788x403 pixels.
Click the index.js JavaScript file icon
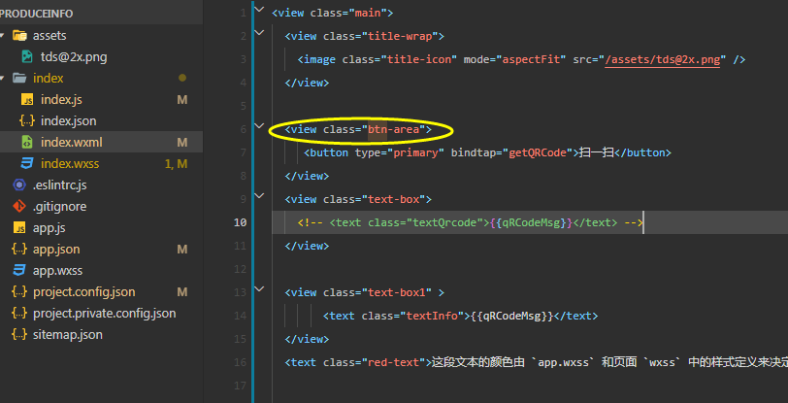coord(27,100)
